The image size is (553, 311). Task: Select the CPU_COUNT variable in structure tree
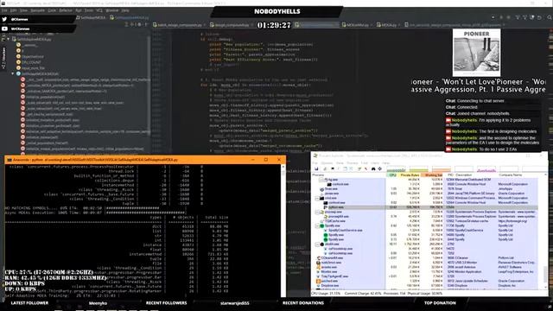31,62
